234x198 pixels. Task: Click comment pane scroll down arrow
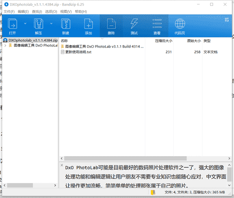pos(229,185)
